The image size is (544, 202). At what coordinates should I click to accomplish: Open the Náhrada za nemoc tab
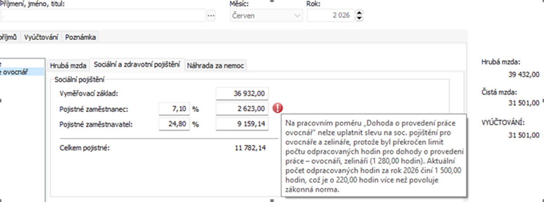(216, 65)
